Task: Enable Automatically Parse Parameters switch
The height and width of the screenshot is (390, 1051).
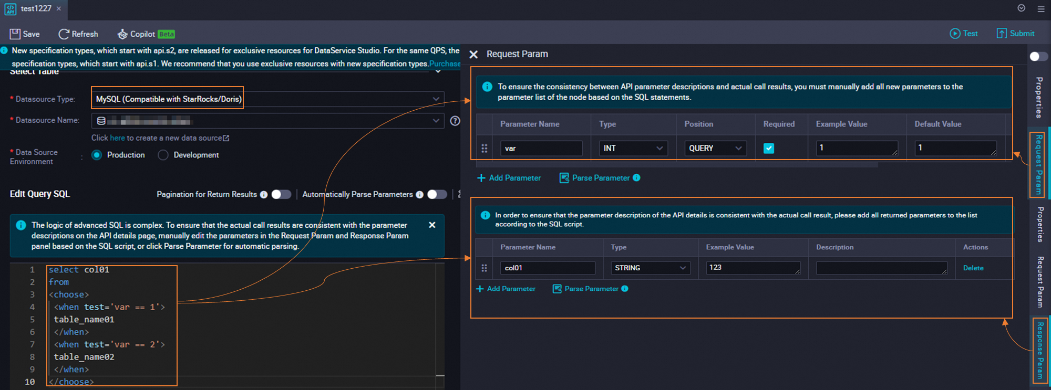Action: (437, 195)
